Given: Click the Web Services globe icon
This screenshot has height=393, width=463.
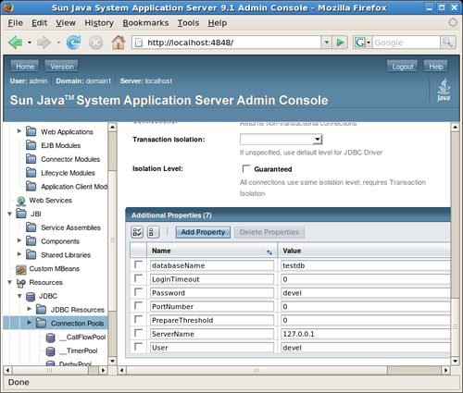Looking at the screenshot, I should click(21, 201).
